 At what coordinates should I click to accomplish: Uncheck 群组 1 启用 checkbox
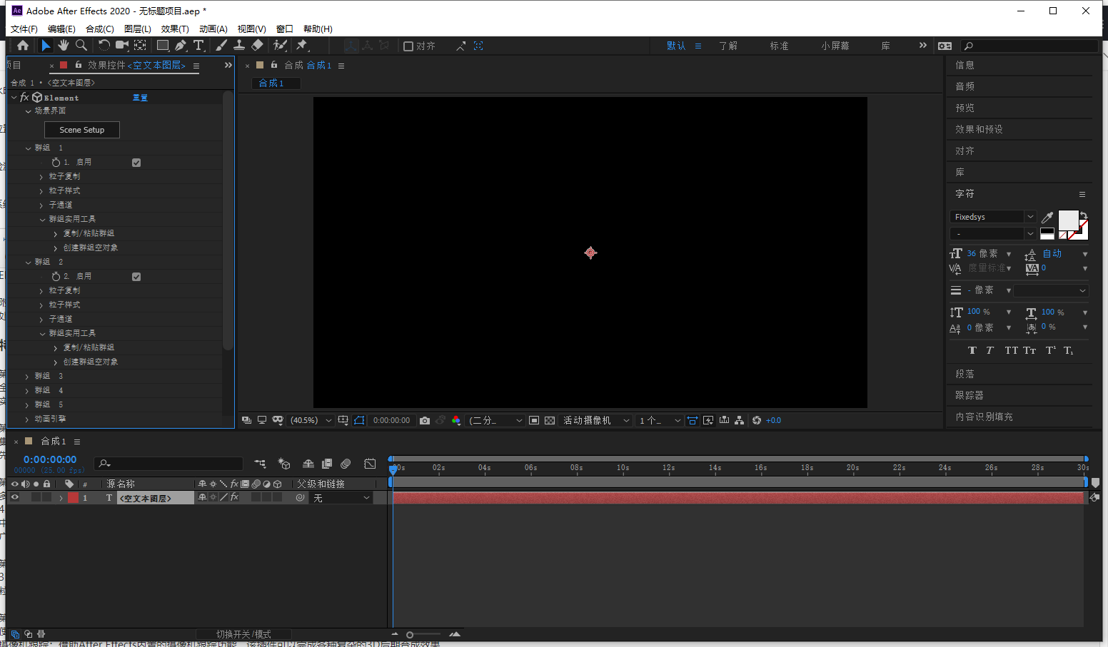[136, 163]
